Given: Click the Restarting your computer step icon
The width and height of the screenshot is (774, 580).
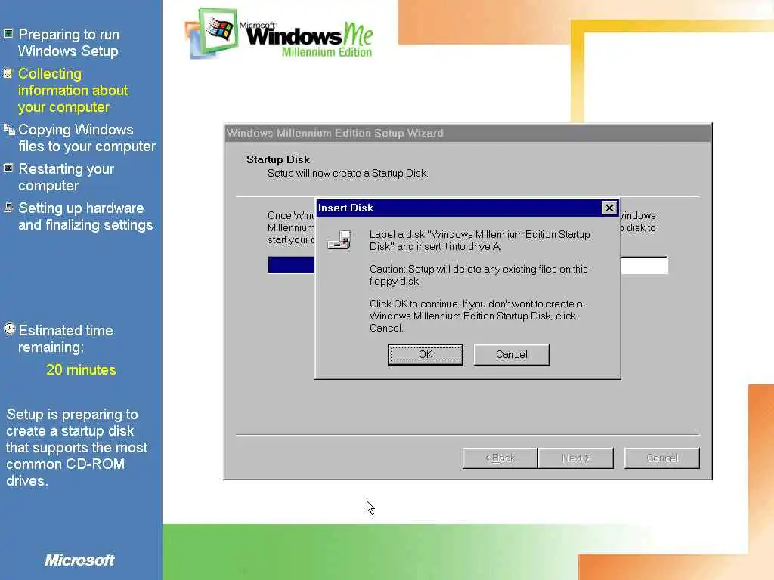Looking at the screenshot, I should tap(8, 168).
